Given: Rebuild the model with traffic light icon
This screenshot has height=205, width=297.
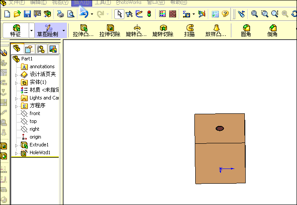Looking at the screenshot, I should (x=149, y=14).
